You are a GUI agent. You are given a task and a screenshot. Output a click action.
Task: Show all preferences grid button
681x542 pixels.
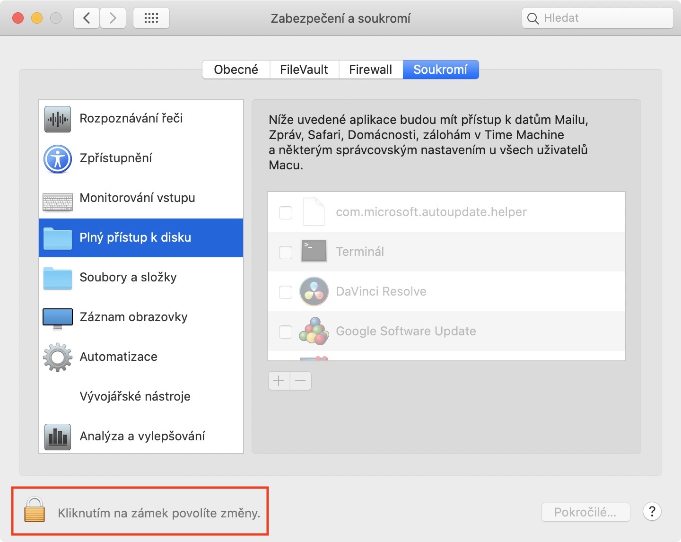point(151,18)
